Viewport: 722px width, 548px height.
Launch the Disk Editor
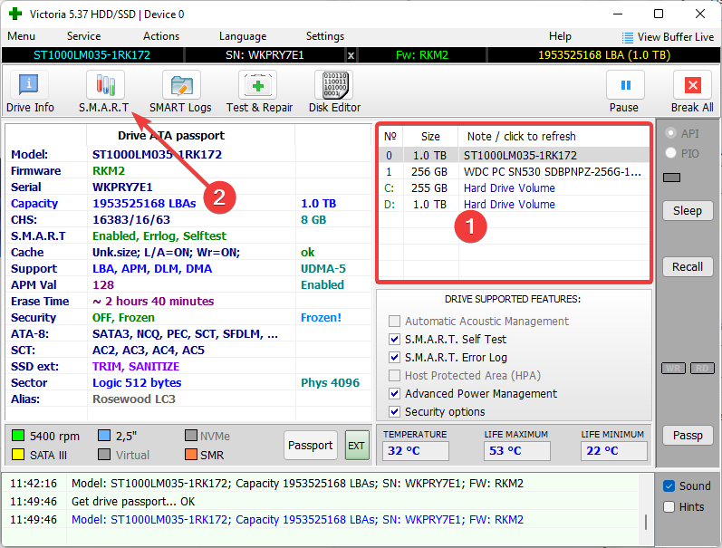[x=334, y=92]
